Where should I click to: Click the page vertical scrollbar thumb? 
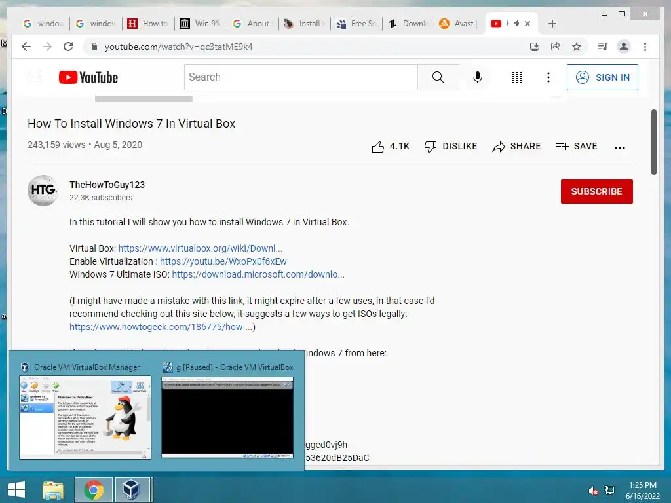(653, 142)
